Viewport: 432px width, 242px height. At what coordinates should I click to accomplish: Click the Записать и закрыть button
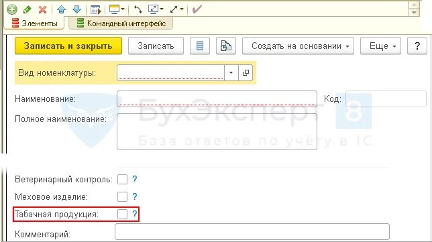(68, 46)
